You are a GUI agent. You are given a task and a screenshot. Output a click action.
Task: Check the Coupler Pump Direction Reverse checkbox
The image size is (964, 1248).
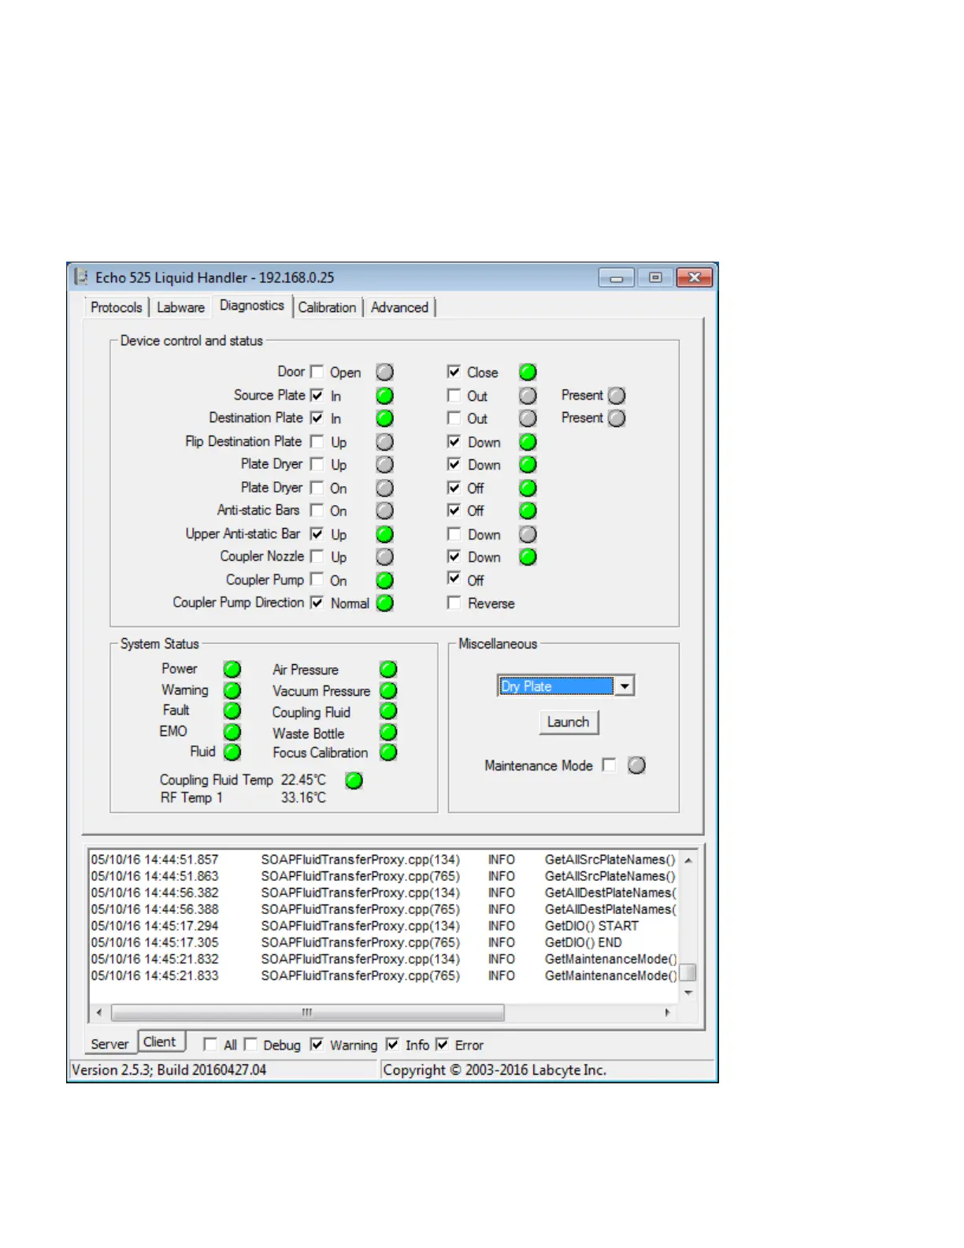click(454, 603)
